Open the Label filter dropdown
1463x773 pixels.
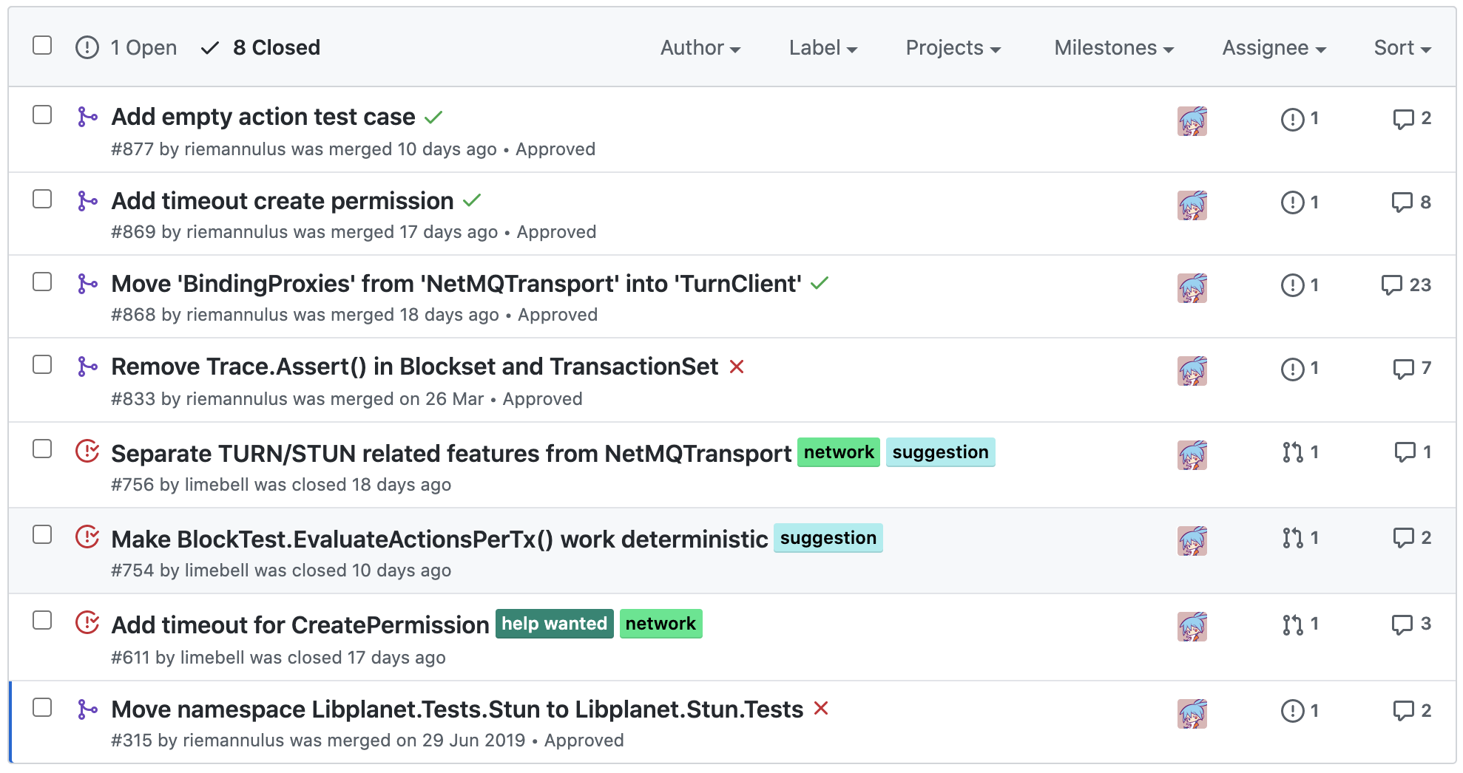(823, 48)
